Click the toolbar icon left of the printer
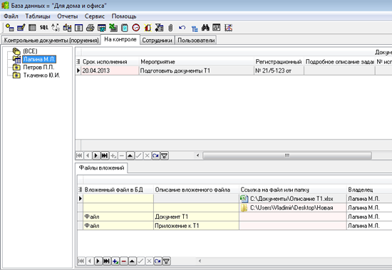This screenshot has width=392, height=270. [78, 28]
